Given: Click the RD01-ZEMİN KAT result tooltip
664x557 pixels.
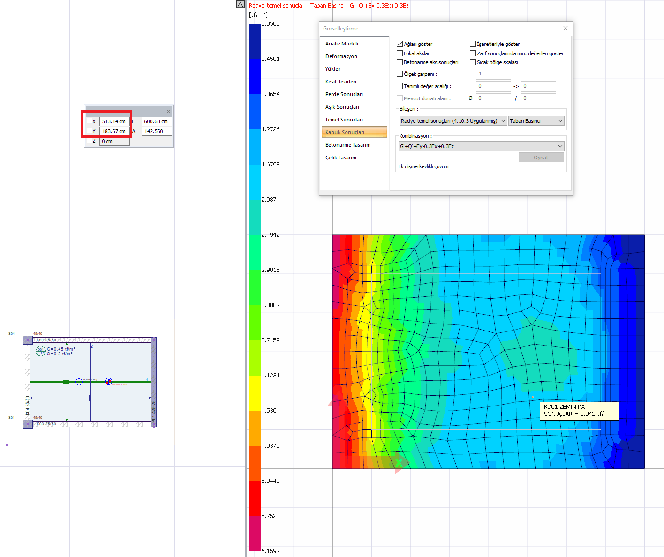Looking at the screenshot, I should pos(580,411).
